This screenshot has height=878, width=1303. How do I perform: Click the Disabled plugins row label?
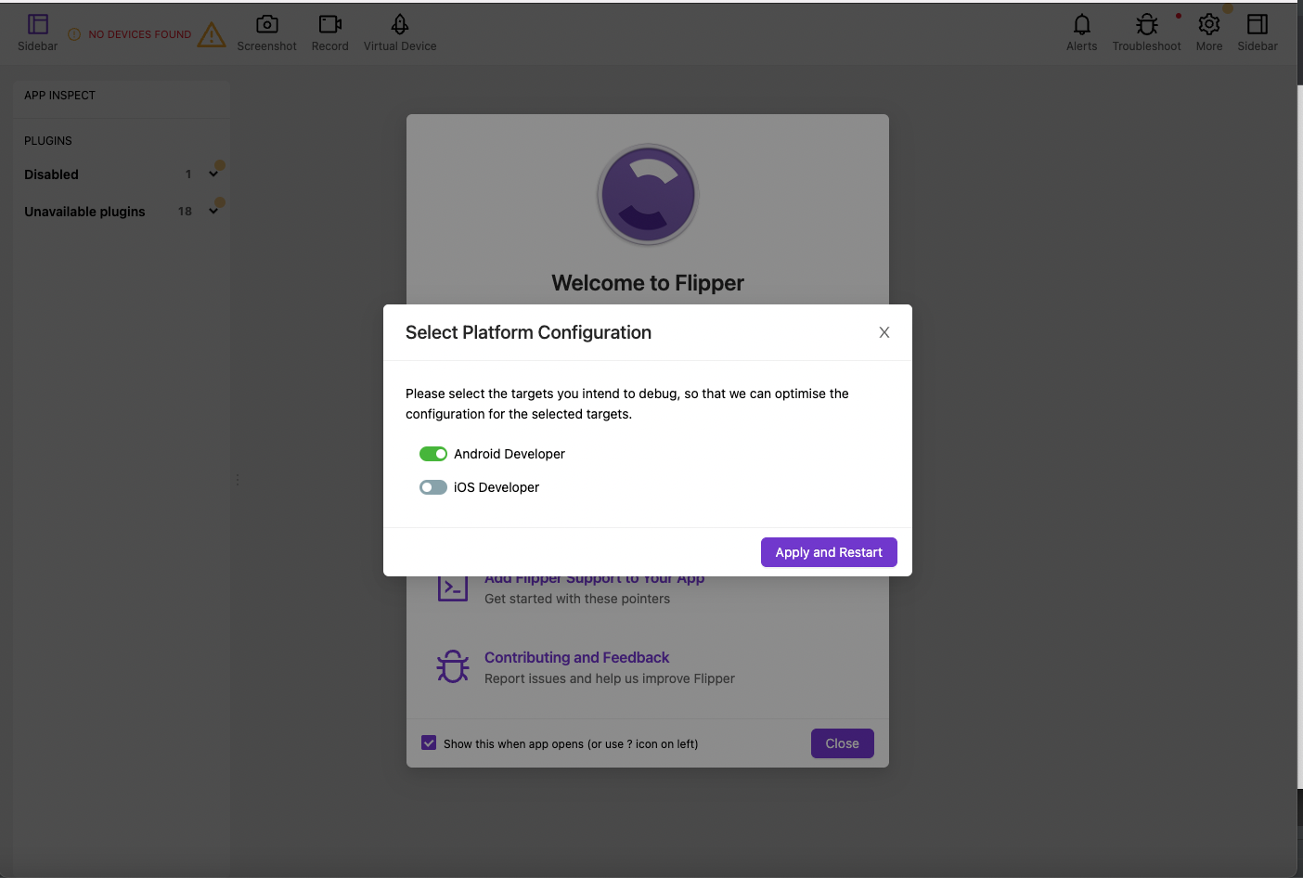pyautogui.click(x=51, y=174)
